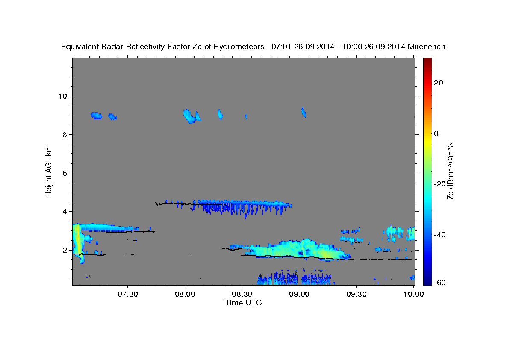Click the 'Ze dBmm^6/m^3' colorbar unit label

tap(450, 171)
